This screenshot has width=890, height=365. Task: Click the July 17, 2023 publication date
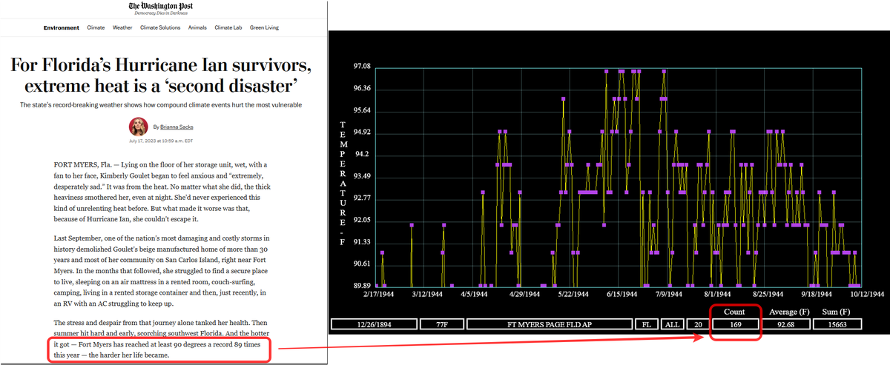(x=161, y=141)
